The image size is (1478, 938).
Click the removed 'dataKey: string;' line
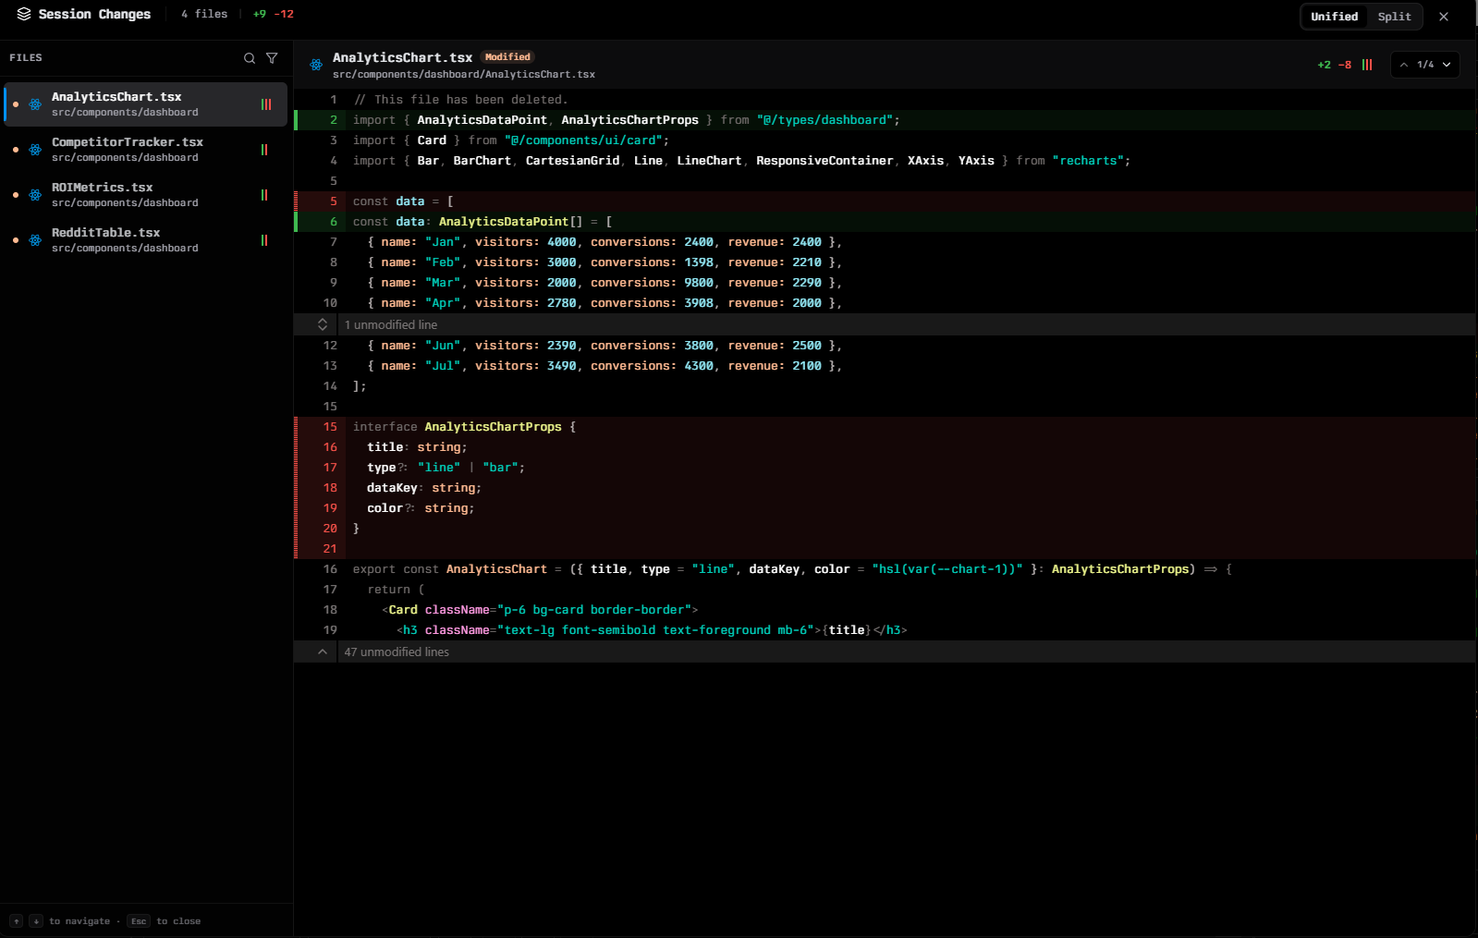(885, 488)
